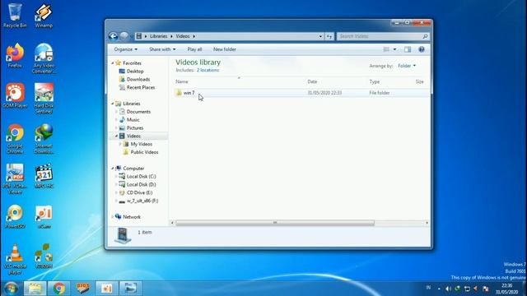Image resolution: width=527 pixels, height=296 pixels.
Task: Open the Winamp desktop shortcut
Action: 44,16
